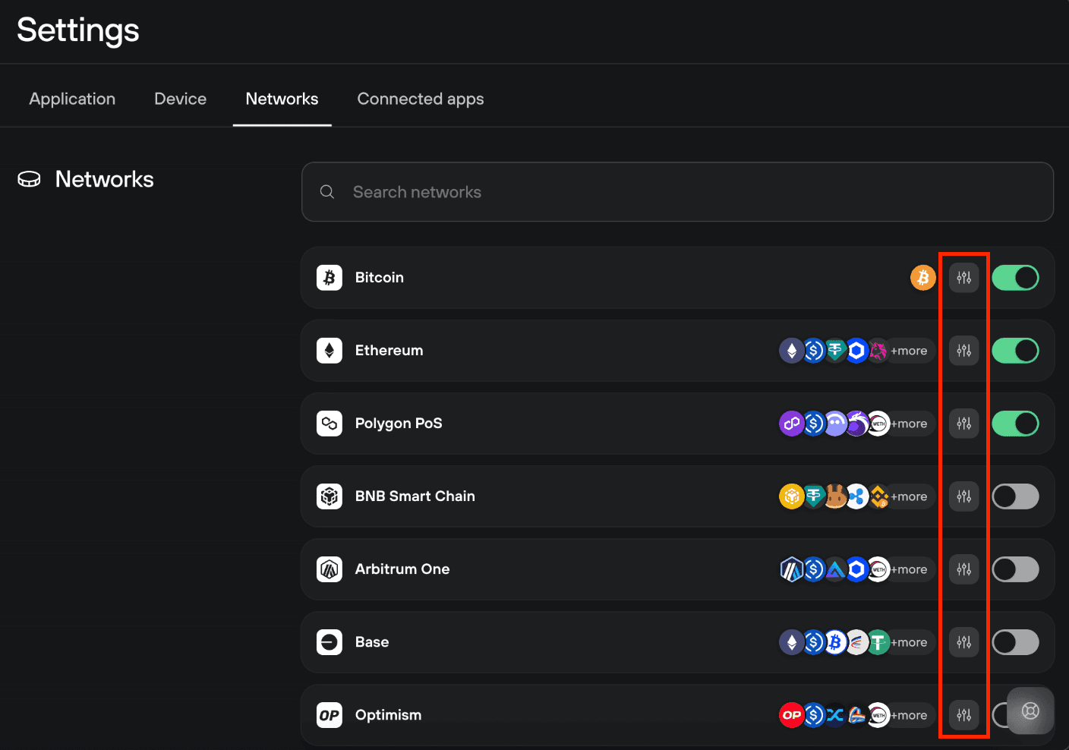Enable the Base network toggle
Screen dimensions: 1069x750
pos(1016,642)
